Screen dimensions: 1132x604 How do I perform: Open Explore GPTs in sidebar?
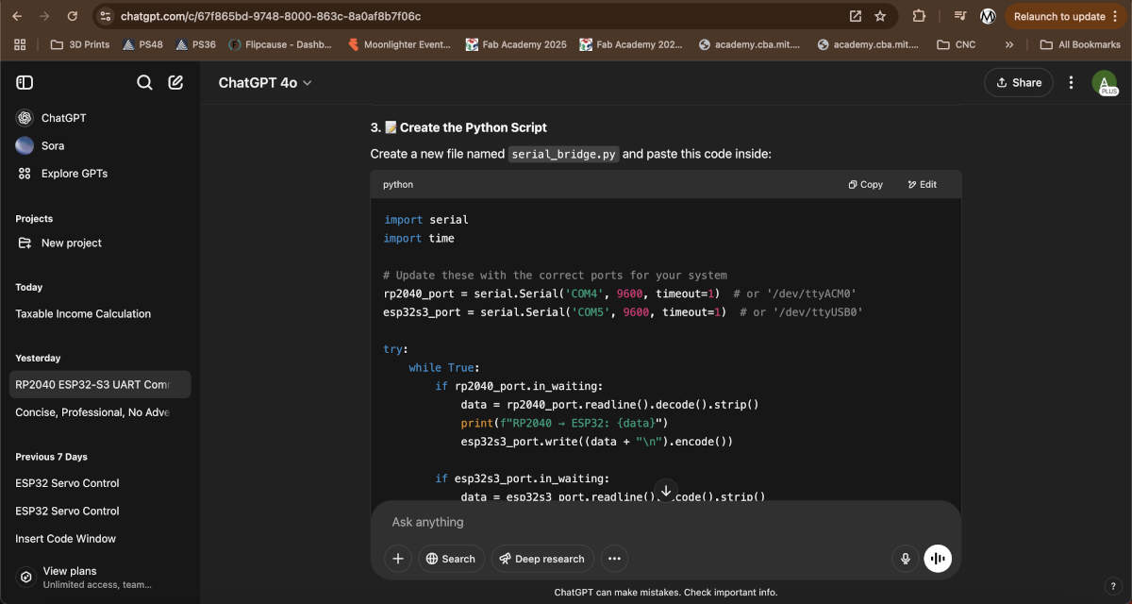pos(99,174)
